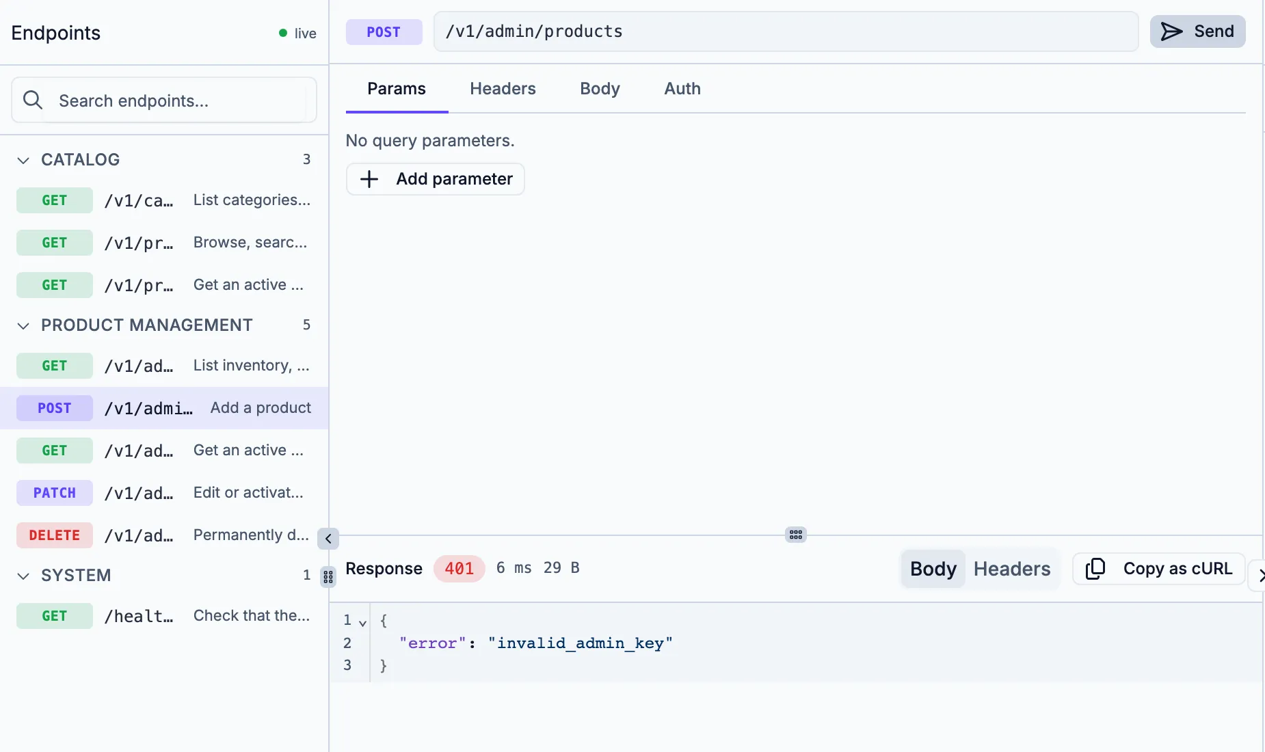Screen dimensions: 1265x752
Task: Click the 6 ms response time
Action: click(514, 568)
